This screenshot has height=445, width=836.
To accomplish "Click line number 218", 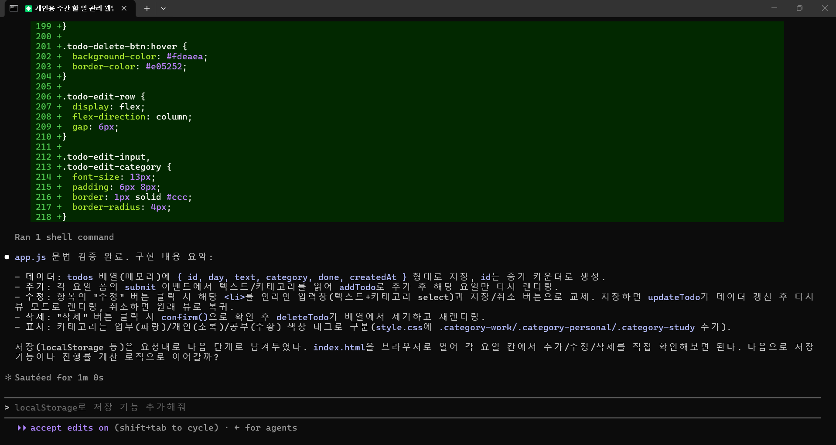I will (x=44, y=217).
